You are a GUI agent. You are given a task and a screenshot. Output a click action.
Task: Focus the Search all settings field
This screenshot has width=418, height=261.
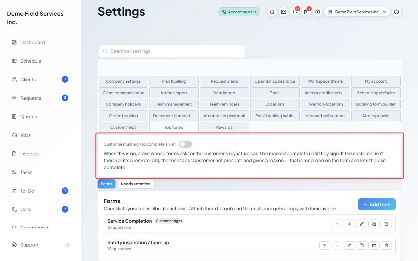tap(172, 51)
